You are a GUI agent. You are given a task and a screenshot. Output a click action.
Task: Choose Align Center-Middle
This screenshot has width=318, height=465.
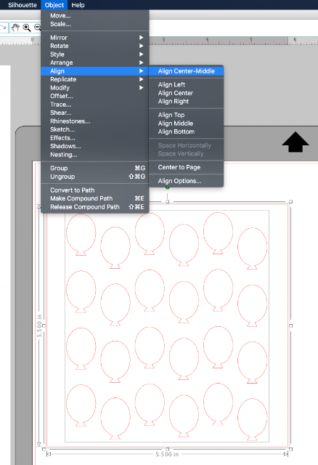[186, 71]
